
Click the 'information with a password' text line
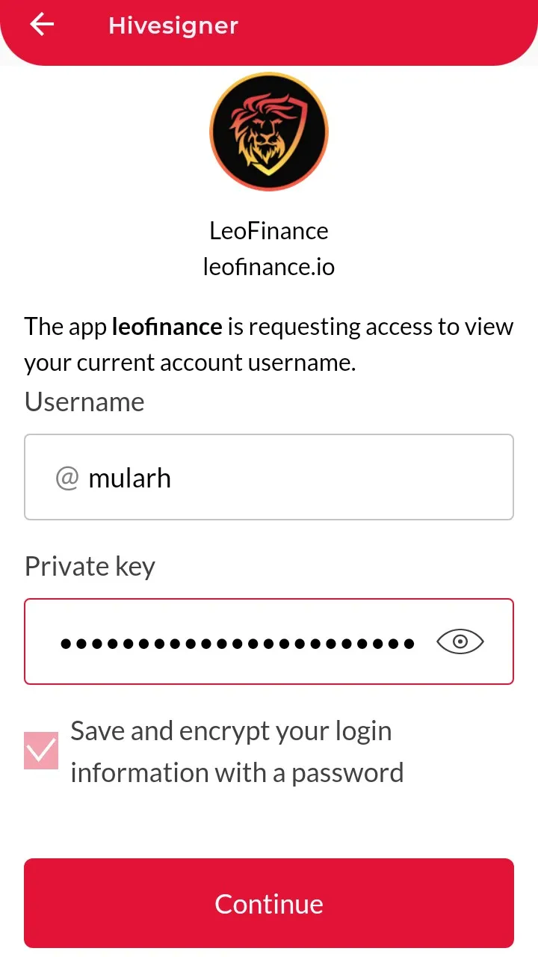pos(237,772)
